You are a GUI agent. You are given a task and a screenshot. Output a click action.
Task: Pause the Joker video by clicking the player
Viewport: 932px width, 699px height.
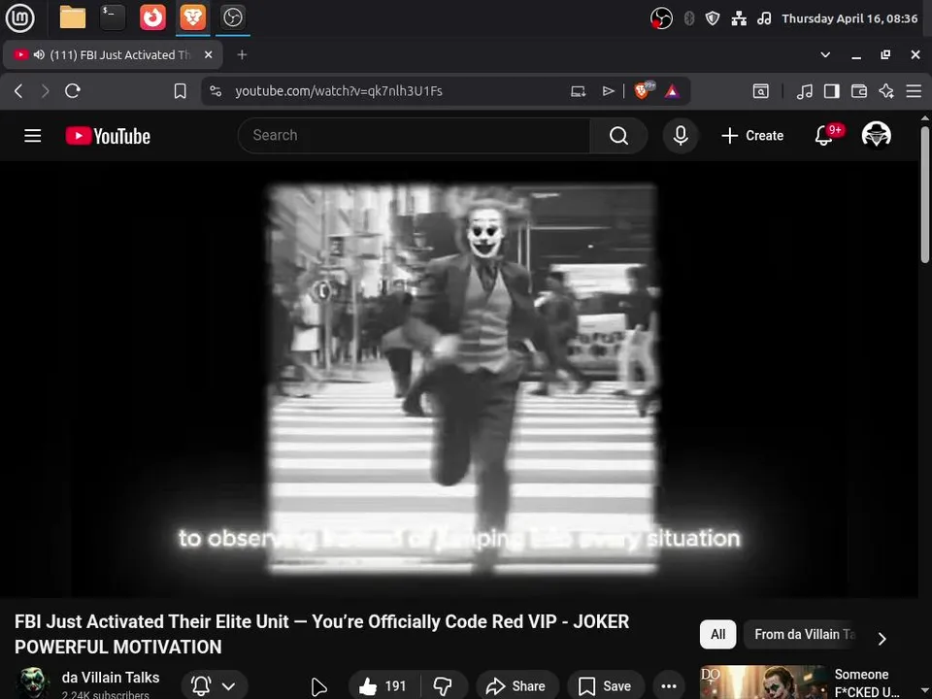click(459, 379)
